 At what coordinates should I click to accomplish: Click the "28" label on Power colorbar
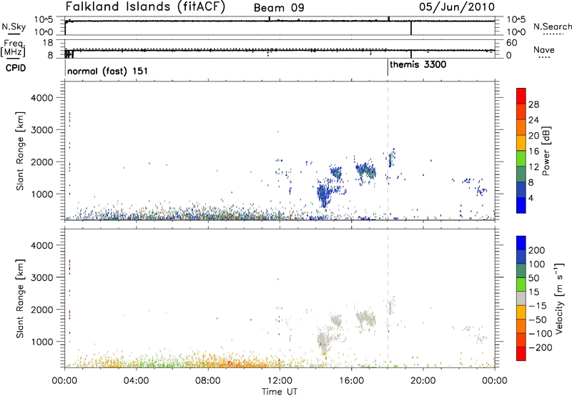pos(533,104)
